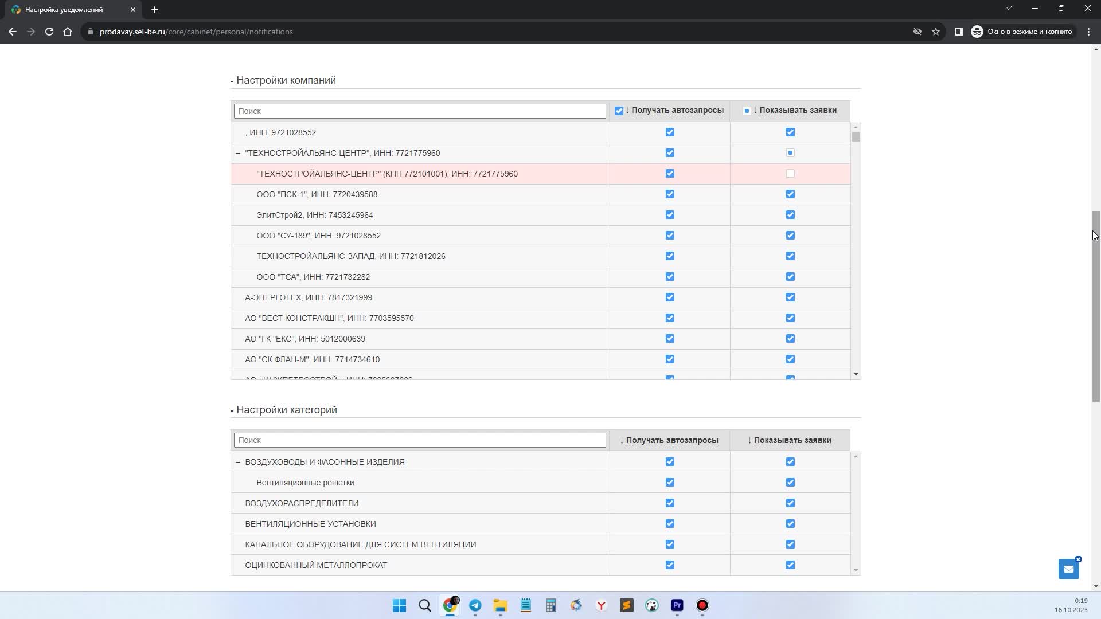
Task: Uncheck Показывать заявки for А-ЭНЕРГОТЕХ
Action: (x=790, y=297)
